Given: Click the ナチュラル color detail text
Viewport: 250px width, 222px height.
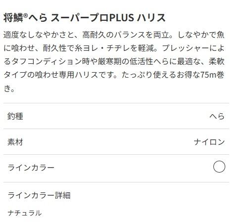Looking at the screenshot, I should [25, 213].
